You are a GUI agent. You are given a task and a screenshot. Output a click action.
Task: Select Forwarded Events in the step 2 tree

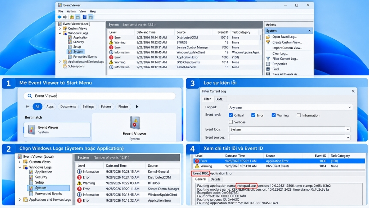(x=48, y=193)
